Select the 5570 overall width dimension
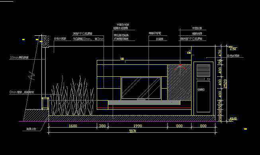 133,131
